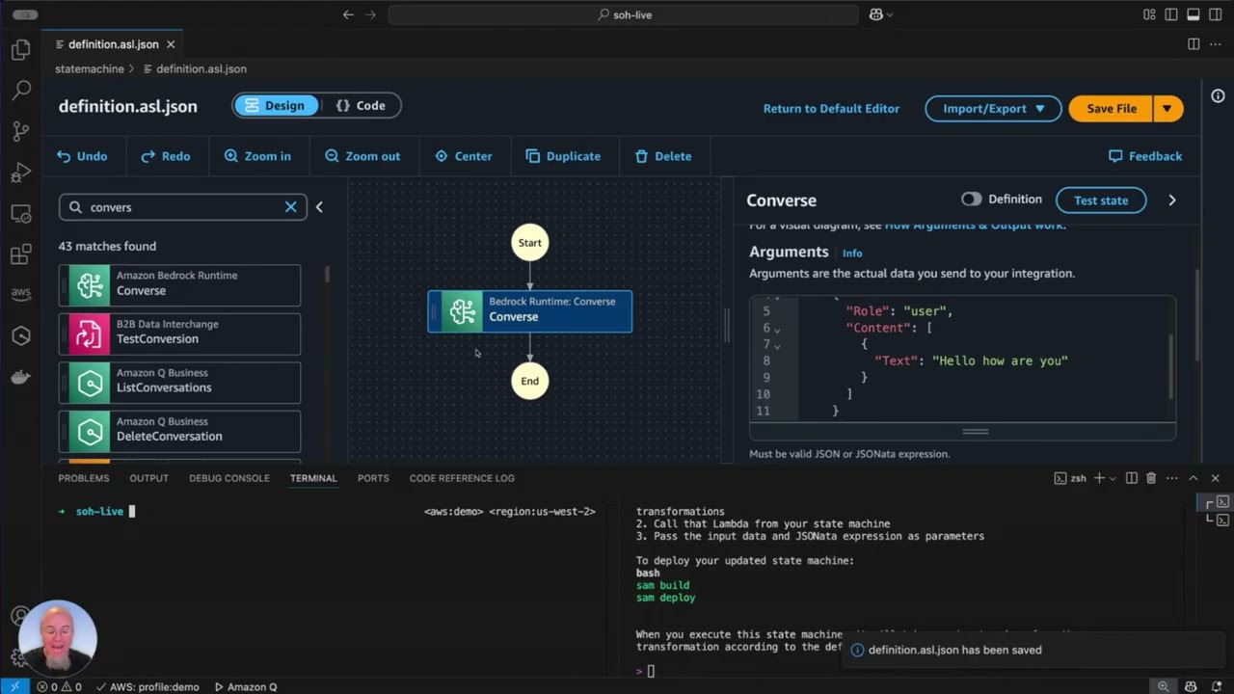Image resolution: width=1234 pixels, height=694 pixels.
Task: Toggle the primary sidebar layout button
Action: [1171, 14]
